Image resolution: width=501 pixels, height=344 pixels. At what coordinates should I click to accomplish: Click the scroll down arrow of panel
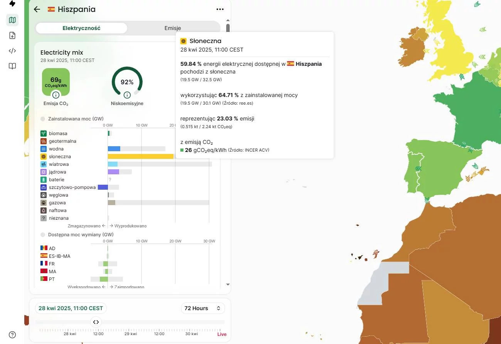pyautogui.click(x=228, y=284)
